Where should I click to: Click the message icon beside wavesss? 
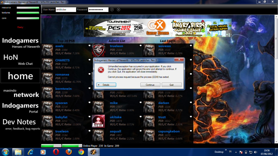191,46
